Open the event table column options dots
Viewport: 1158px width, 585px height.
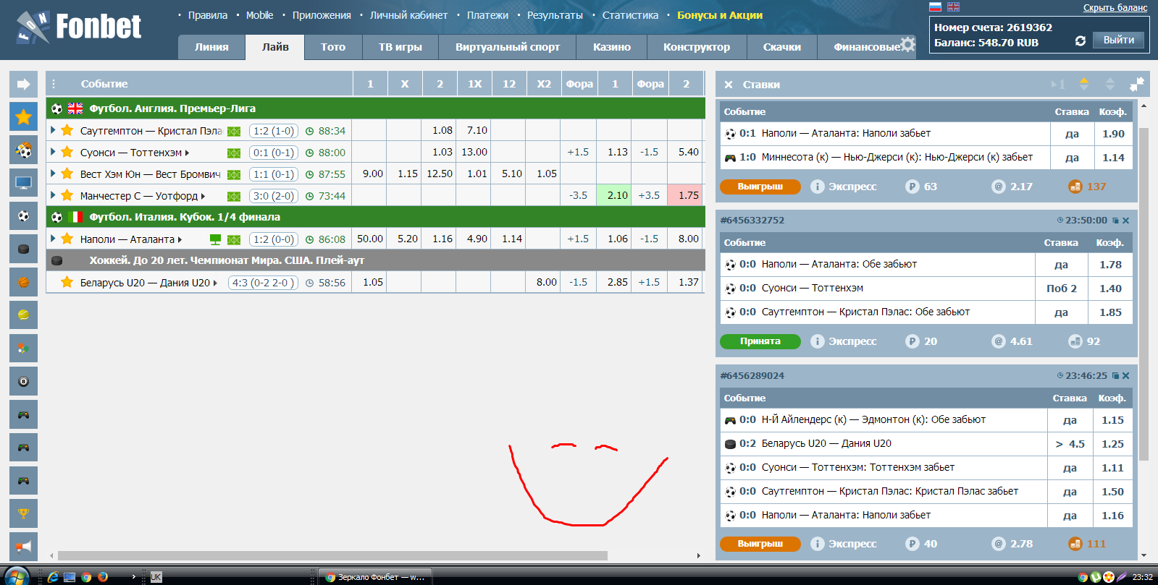(x=54, y=84)
